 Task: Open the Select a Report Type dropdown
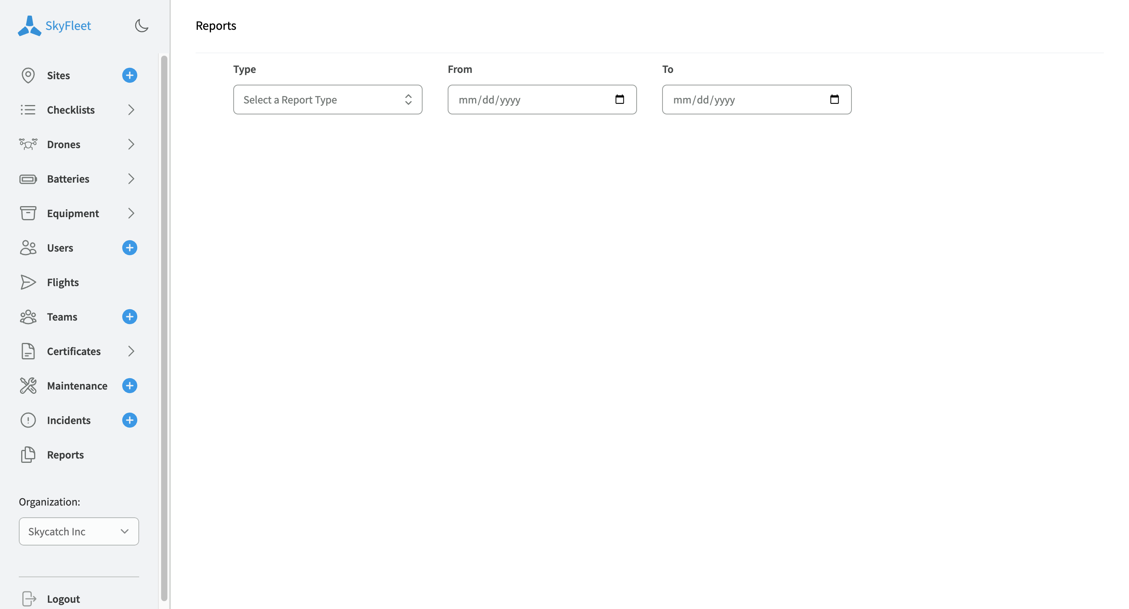click(x=327, y=100)
